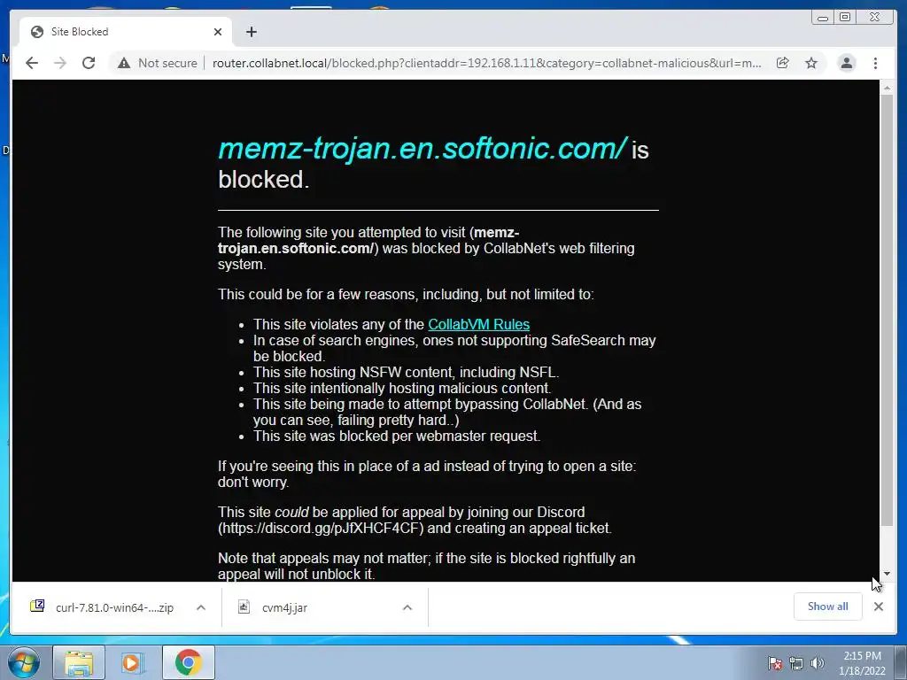Open Chrome three-dot menu
Screen dimensions: 907x680
[x=875, y=63]
